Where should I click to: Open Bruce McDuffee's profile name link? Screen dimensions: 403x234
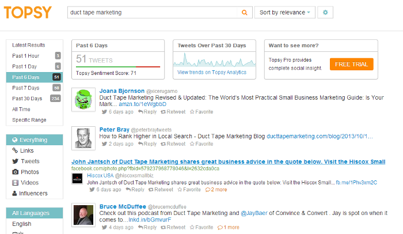(x=123, y=206)
